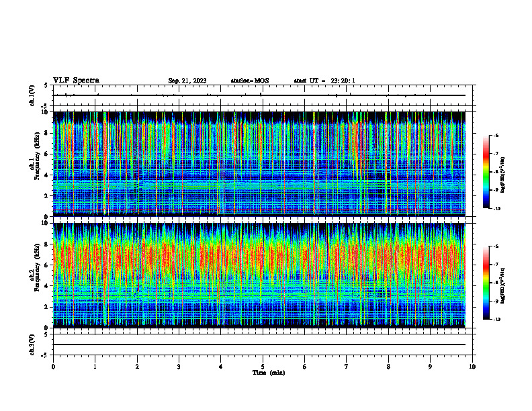Click time axis tick label "9"
The height and width of the screenshot is (411, 532).
tap(430, 367)
